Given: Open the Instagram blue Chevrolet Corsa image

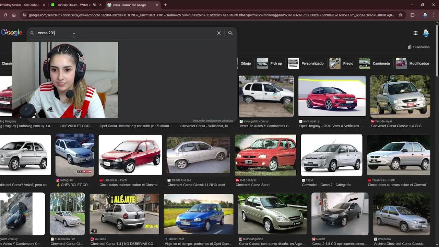Looking at the screenshot, I should pos(75,155).
